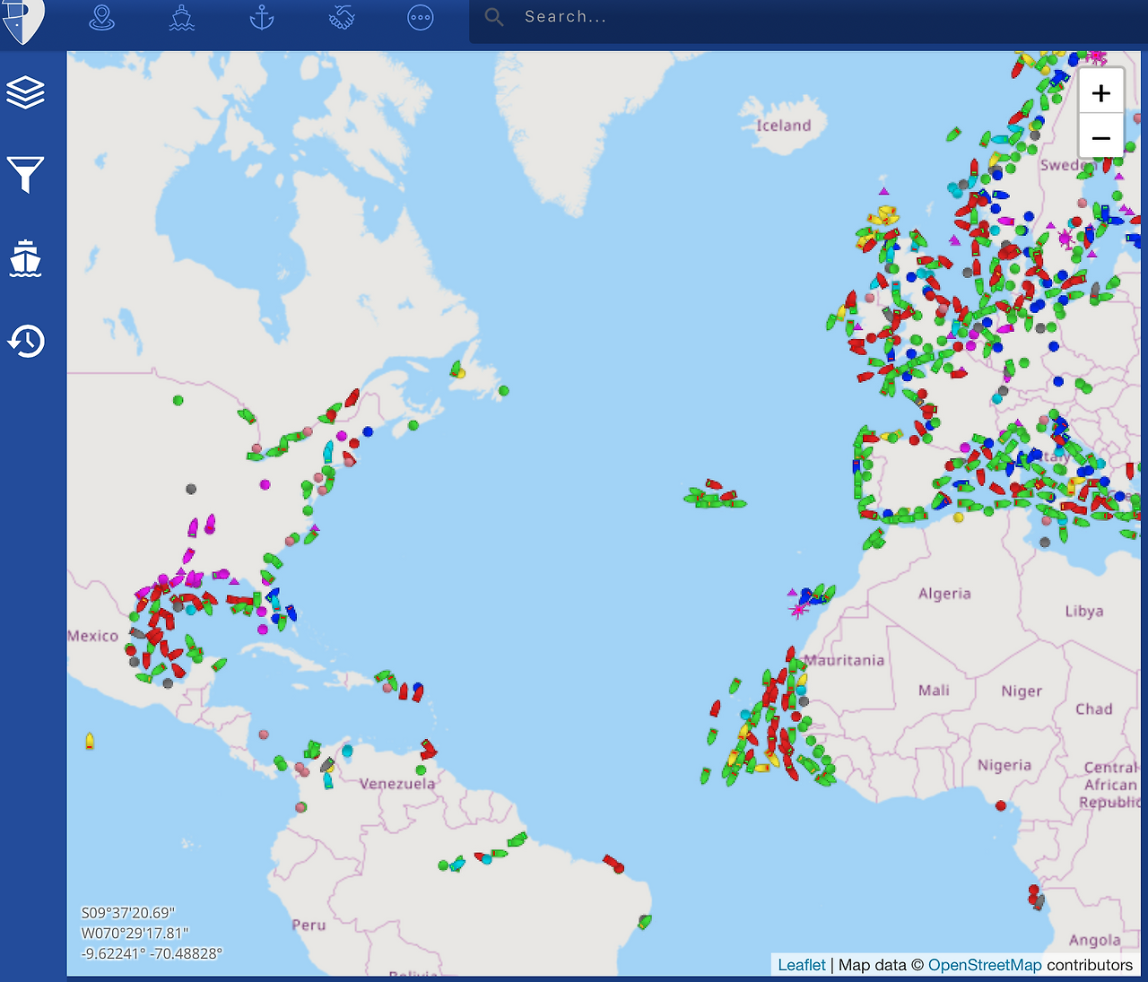The width and height of the screenshot is (1148, 982).
Task: Open the map layers panel from sidebar
Action: (26, 92)
